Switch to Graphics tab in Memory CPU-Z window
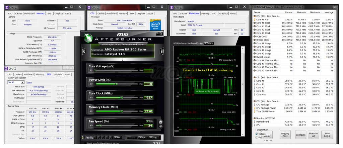 [x=59, y=13]
